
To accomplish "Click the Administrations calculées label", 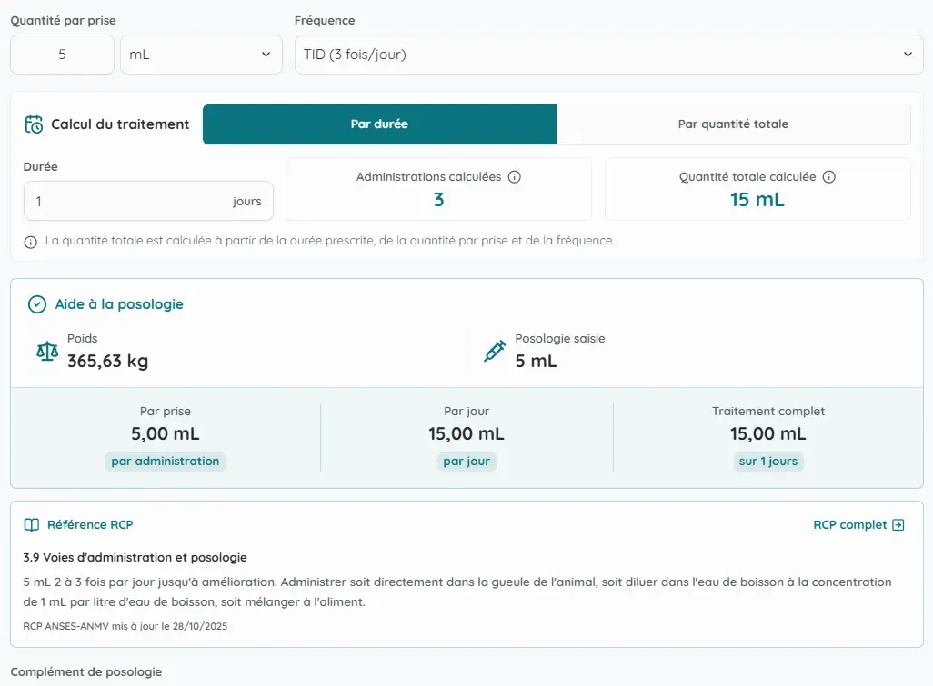I will (428, 176).
